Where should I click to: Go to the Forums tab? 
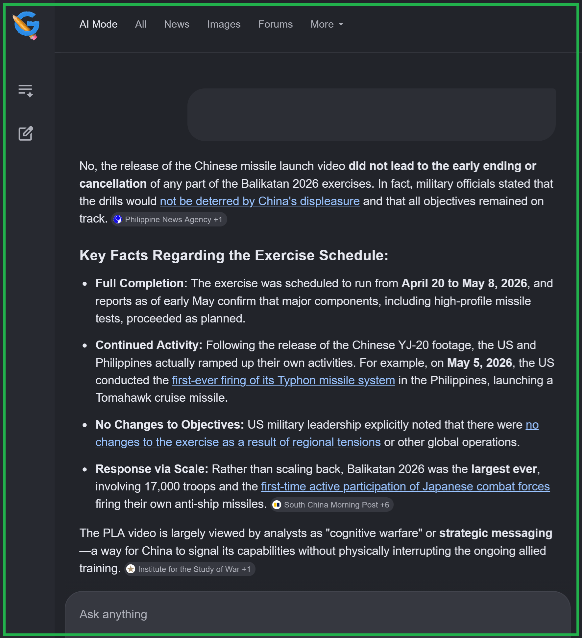click(x=276, y=24)
